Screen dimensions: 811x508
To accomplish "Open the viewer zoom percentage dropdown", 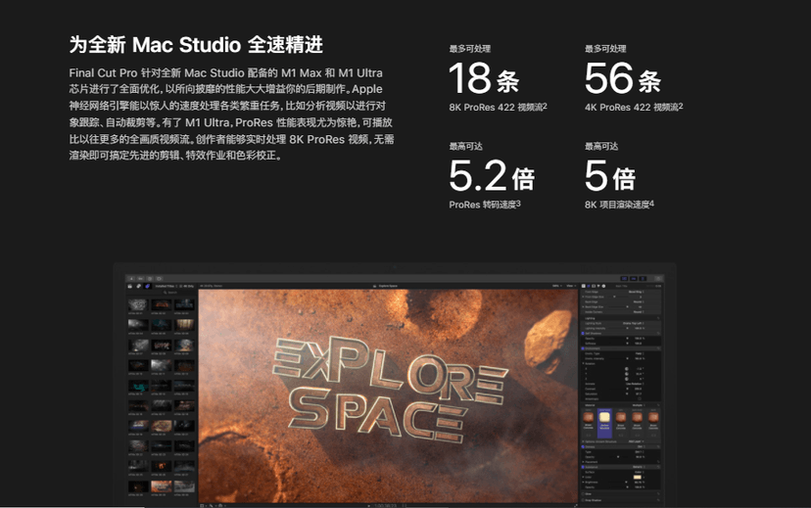I will coord(556,286).
